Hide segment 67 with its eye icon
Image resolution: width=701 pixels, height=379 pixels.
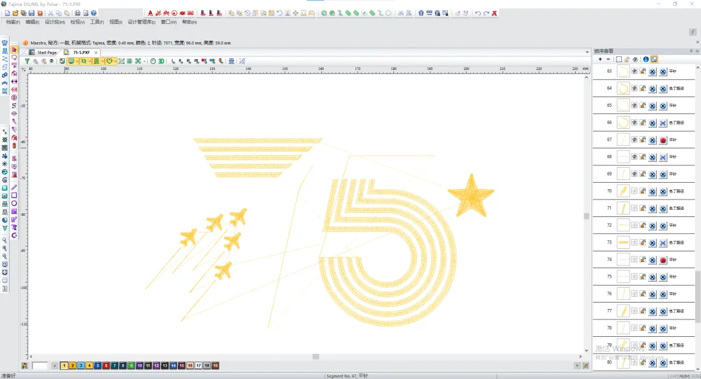634,140
